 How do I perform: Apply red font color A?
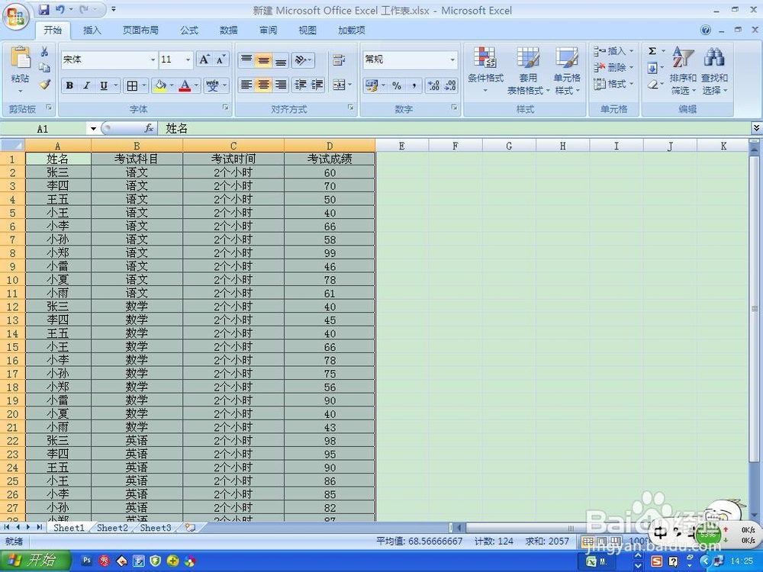pyautogui.click(x=185, y=85)
